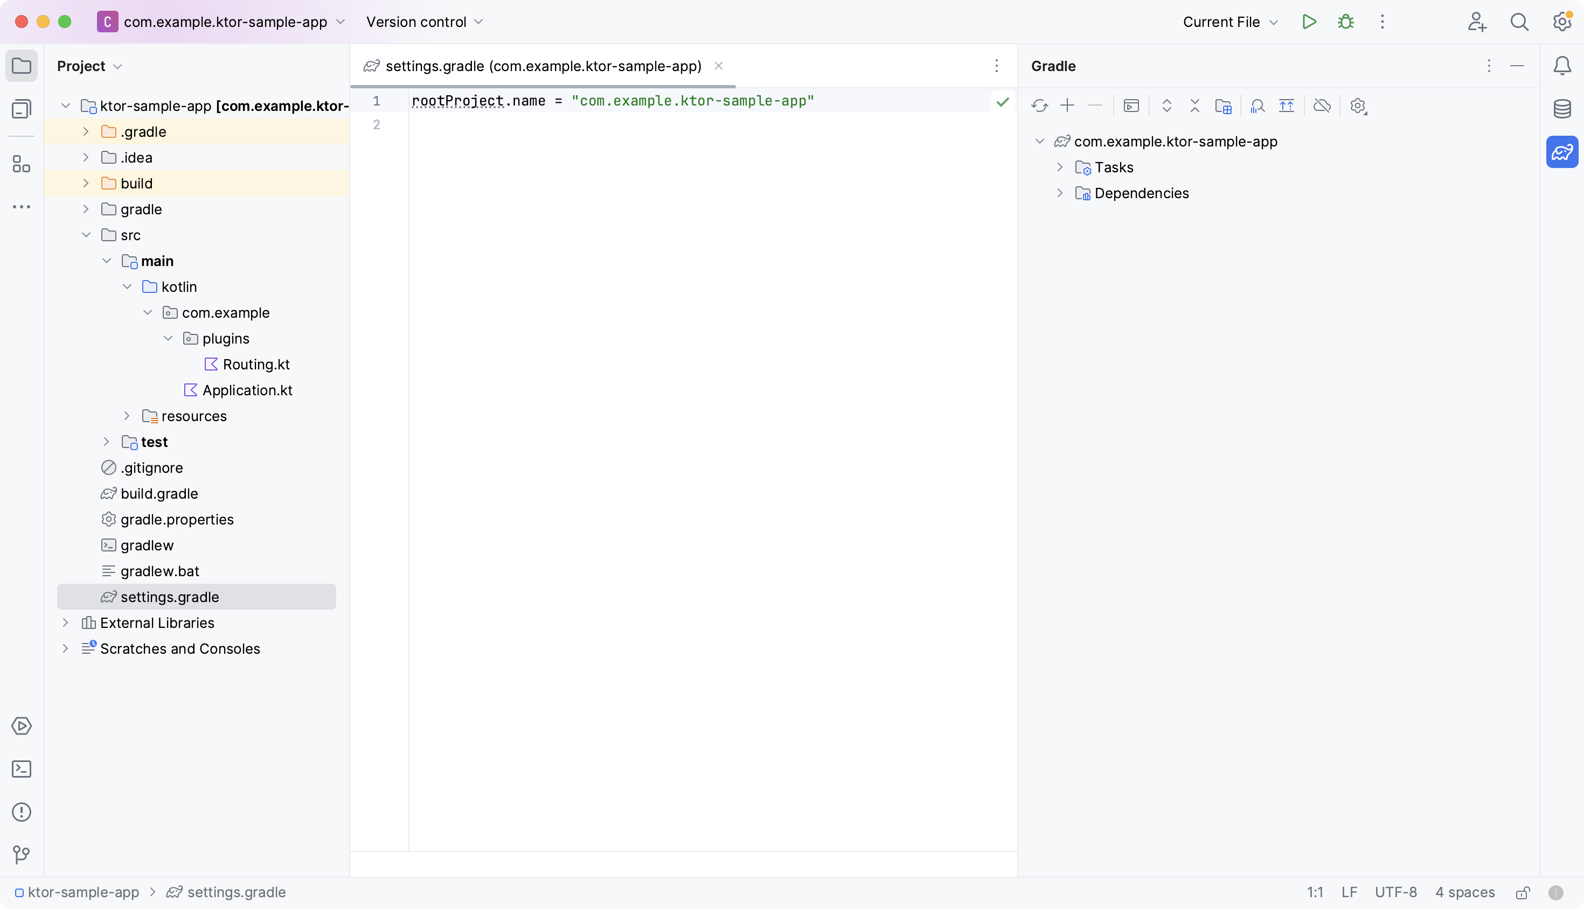1584x909 pixels.
Task: Open the Version control menu
Action: pyautogui.click(x=423, y=21)
